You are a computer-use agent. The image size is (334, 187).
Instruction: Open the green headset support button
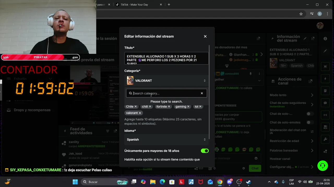(323, 165)
